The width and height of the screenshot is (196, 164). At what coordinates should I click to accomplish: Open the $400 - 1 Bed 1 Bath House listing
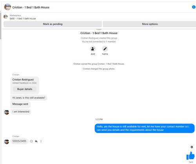point(23,19)
